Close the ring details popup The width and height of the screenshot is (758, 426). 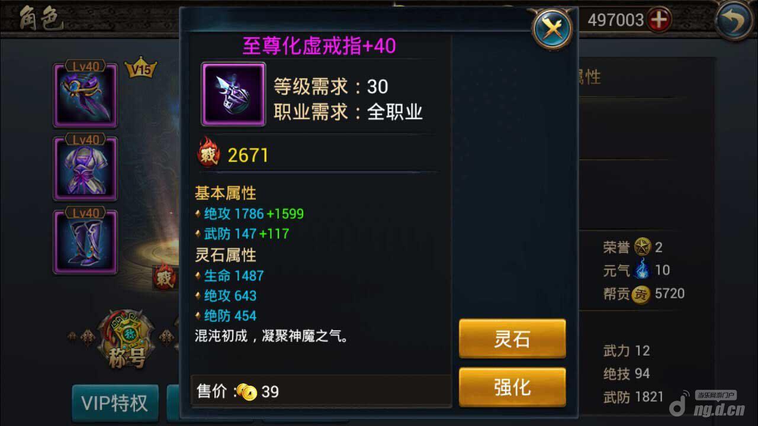point(553,28)
